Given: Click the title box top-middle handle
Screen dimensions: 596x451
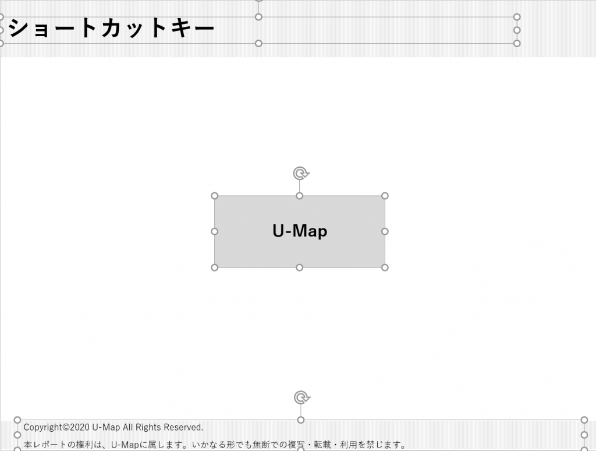Looking at the screenshot, I should (258, 17).
